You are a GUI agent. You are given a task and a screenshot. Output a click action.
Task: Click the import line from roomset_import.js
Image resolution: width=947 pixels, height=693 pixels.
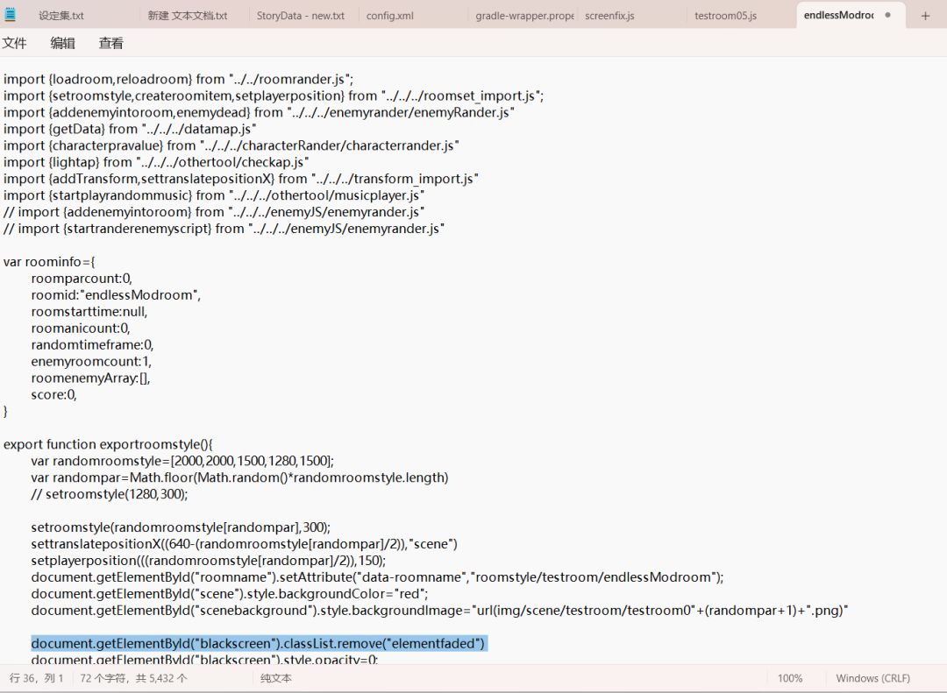(x=274, y=96)
